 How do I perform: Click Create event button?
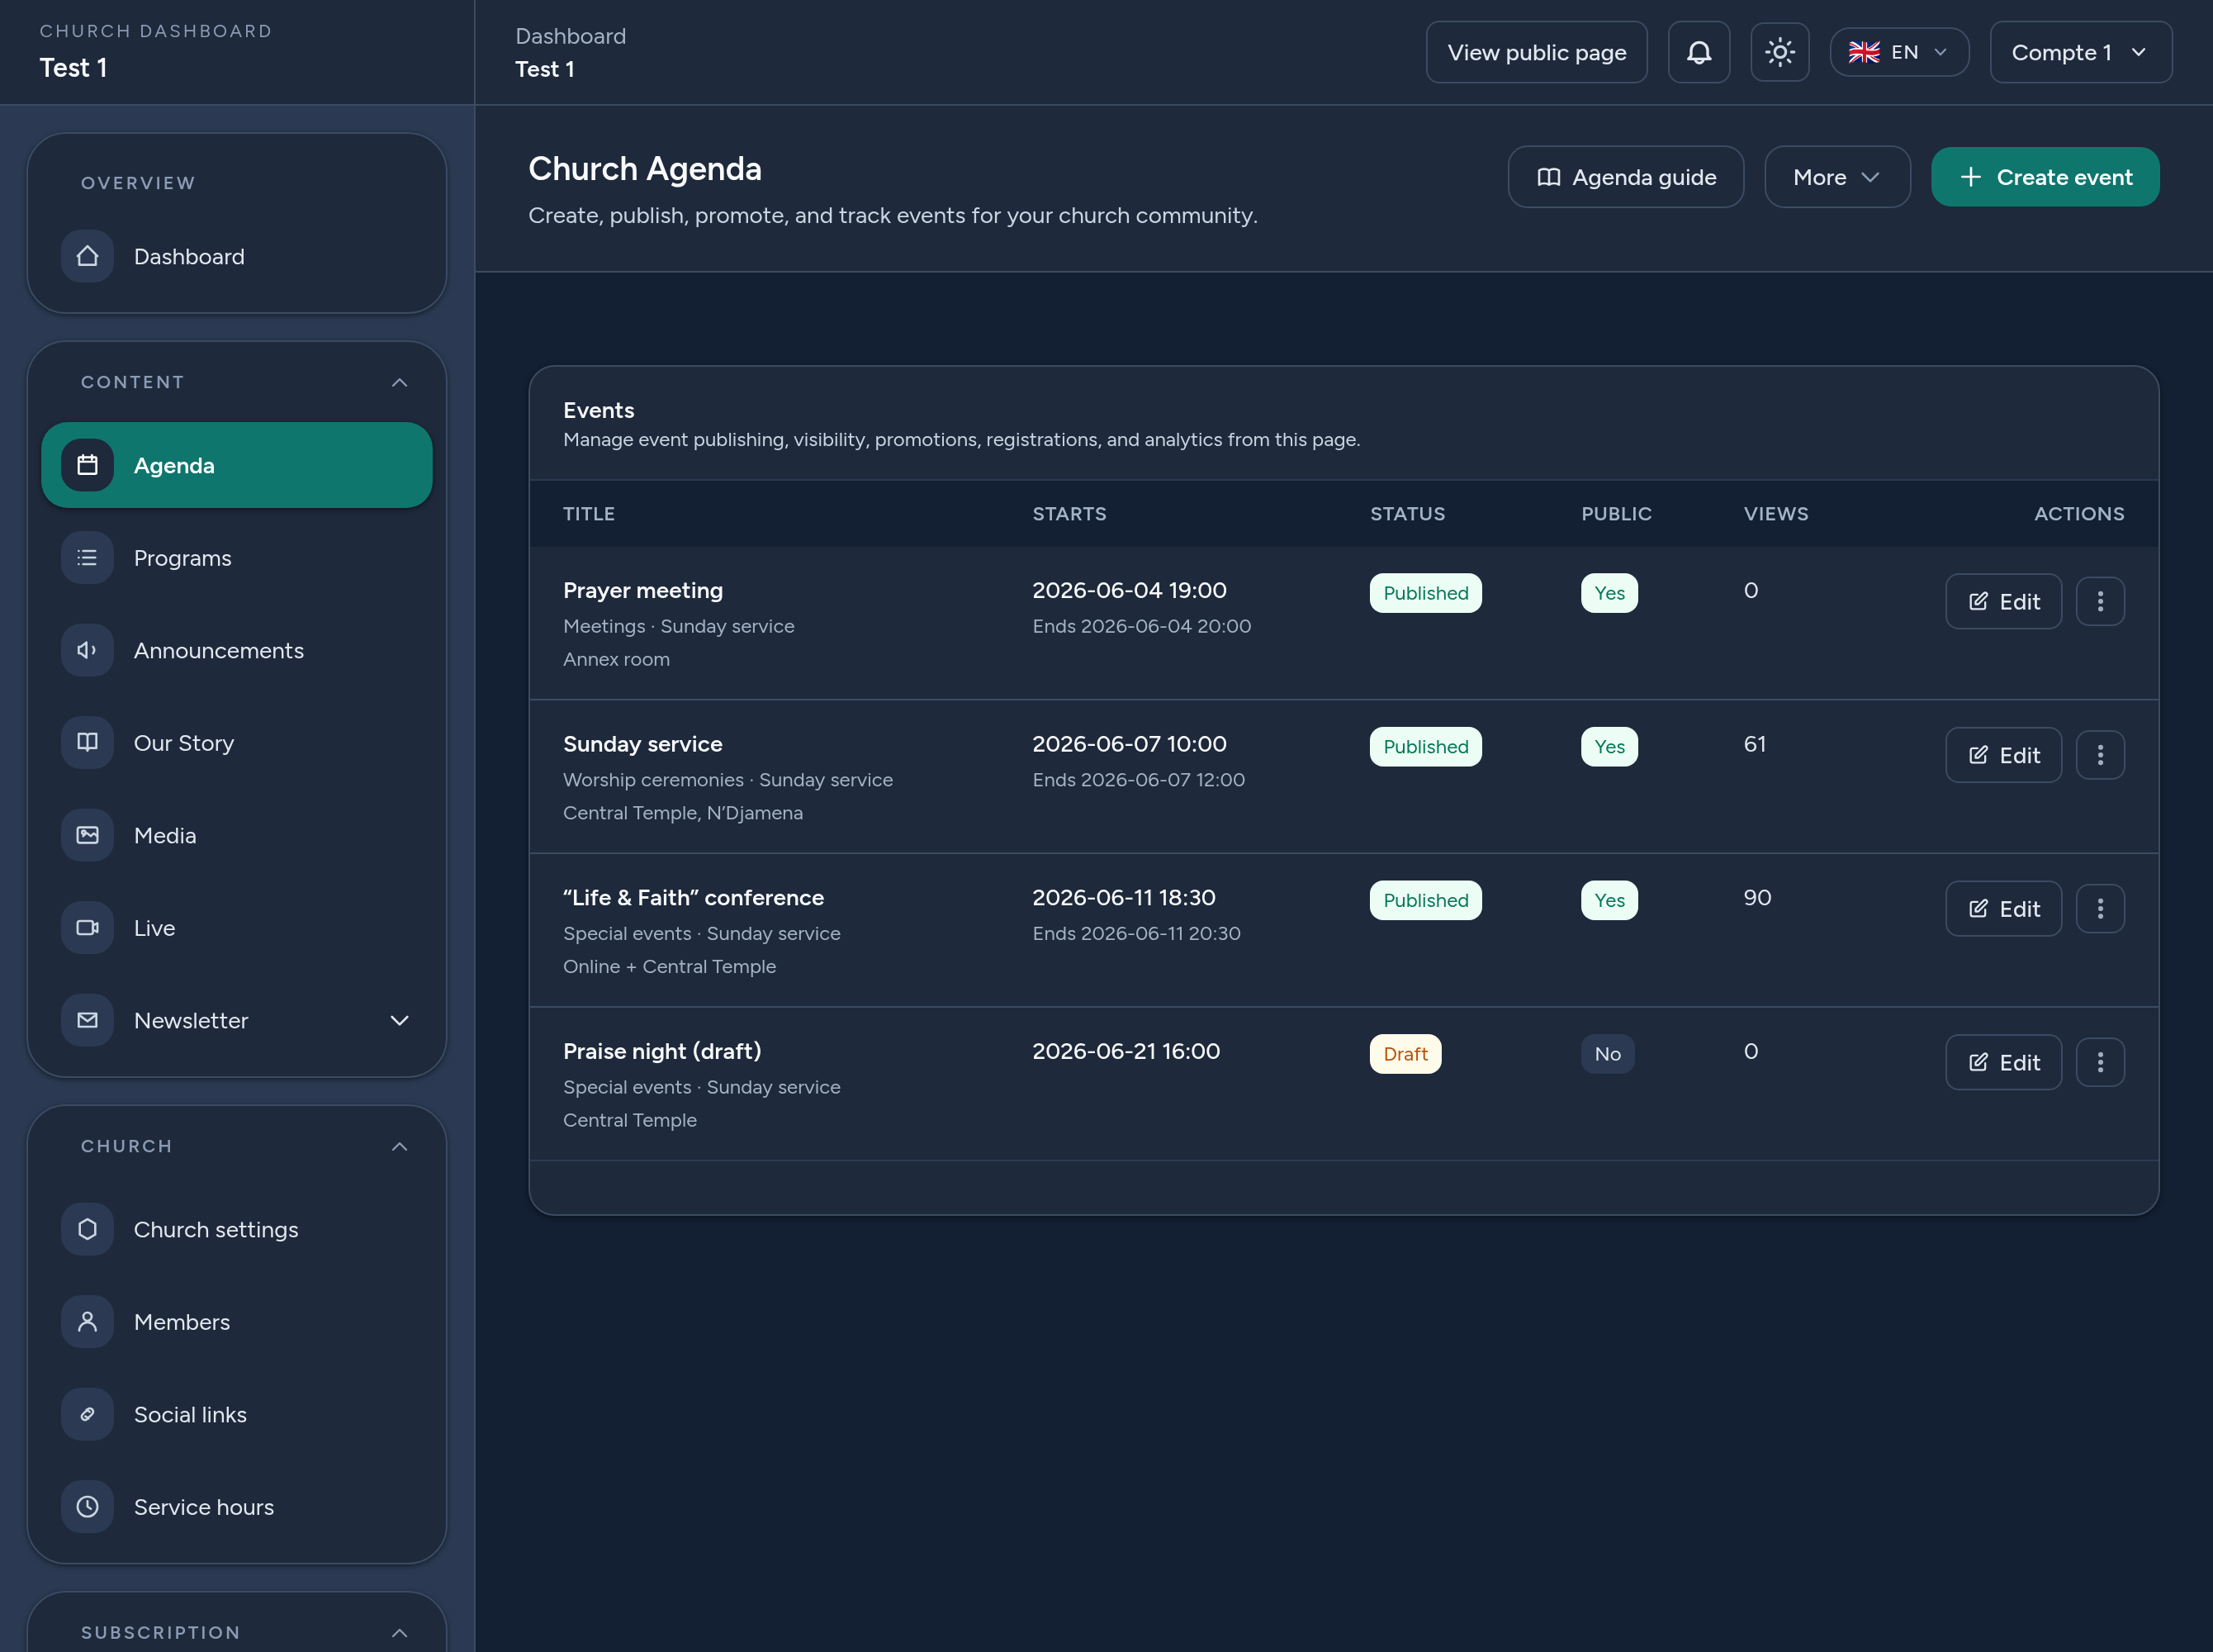pyautogui.click(x=2045, y=177)
